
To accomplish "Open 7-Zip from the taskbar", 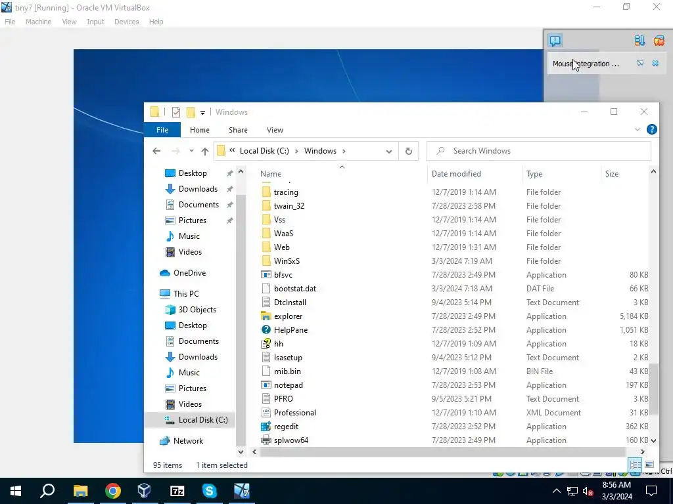I will pyautogui.click(x=177, y=491).
